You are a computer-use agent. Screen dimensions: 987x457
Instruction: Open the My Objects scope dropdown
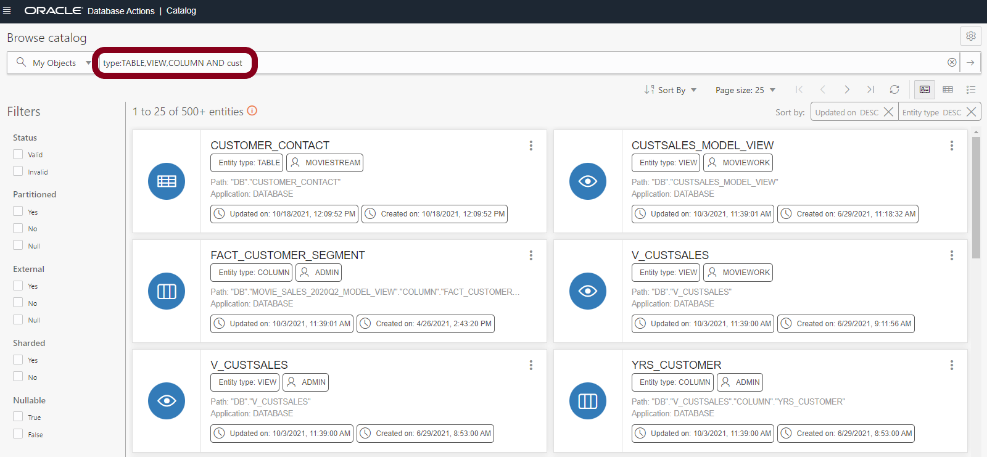(x=62, y=63)
